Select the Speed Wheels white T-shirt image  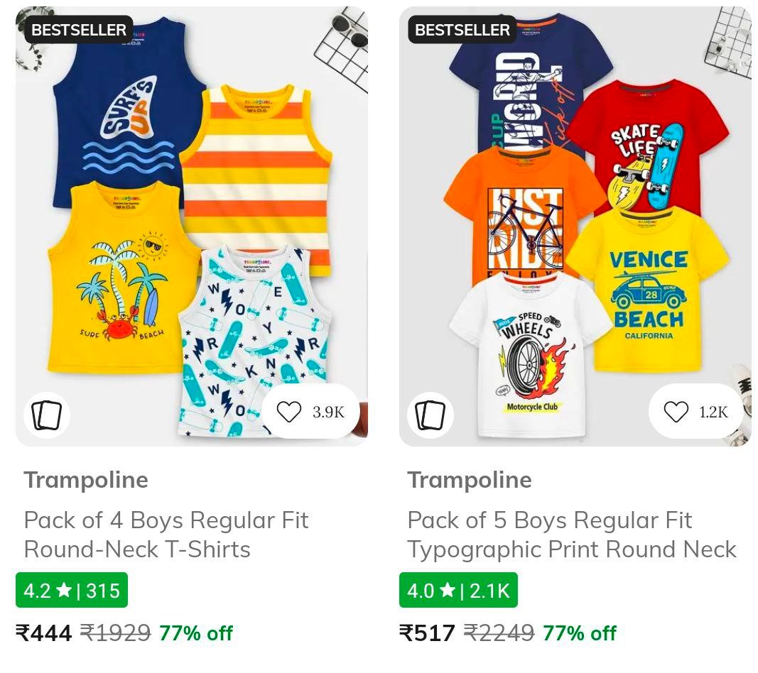[x=529, y=355]
